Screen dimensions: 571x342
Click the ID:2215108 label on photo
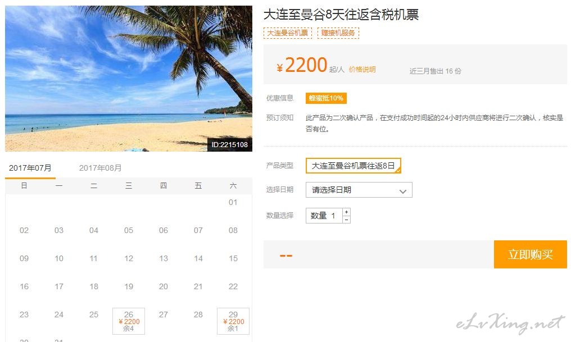pos(230,145)
